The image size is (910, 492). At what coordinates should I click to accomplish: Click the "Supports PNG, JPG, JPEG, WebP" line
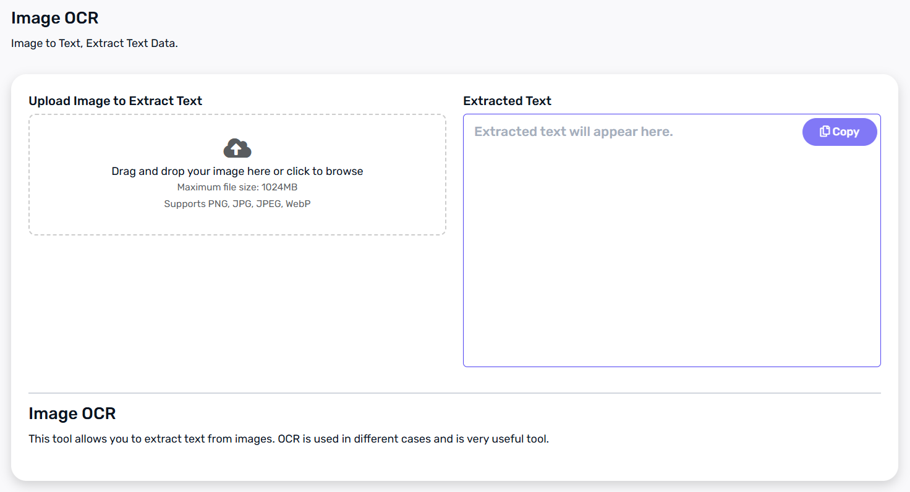pos(237,203)
